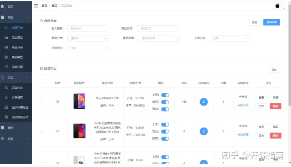Viewport: 291px width, 167px height.
Task: Select all rows via the header checkbox
Action: click(x=41, y=83)
